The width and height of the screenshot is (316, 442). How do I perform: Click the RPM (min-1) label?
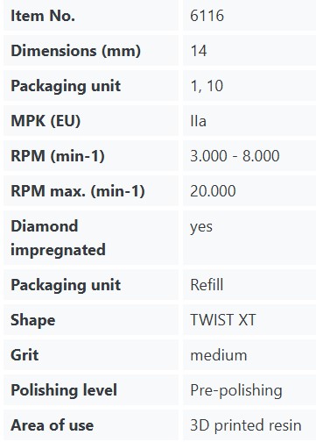[58, 156]
